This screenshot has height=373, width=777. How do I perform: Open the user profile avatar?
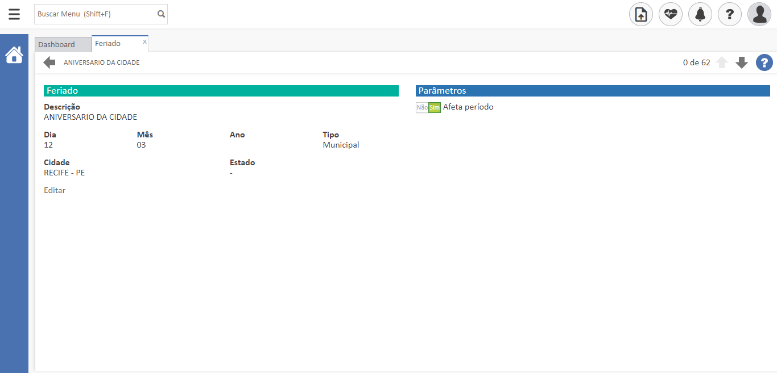point(759,14)
